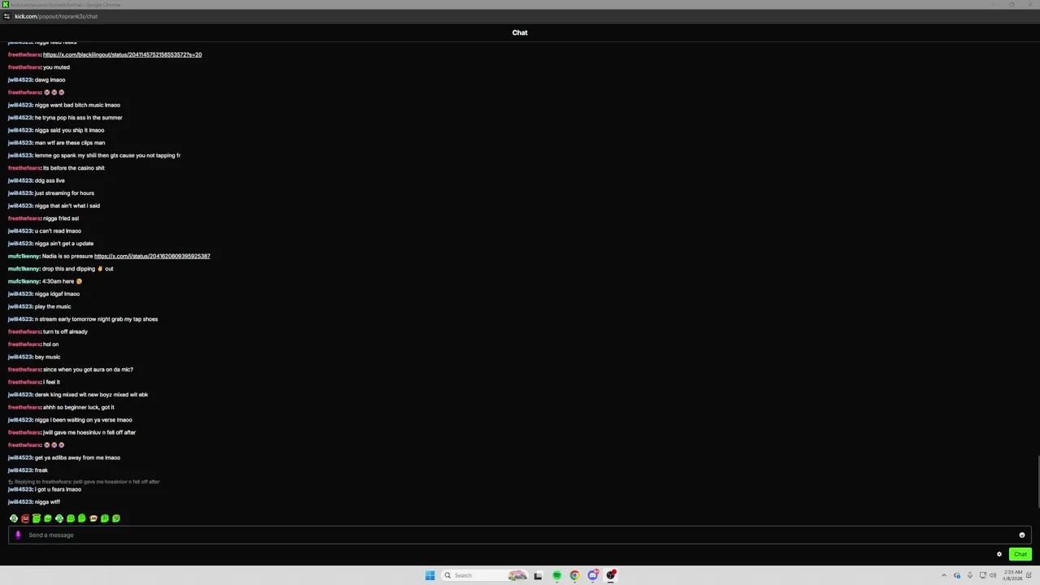The height and width of the screenshot is (585, 1040).
Task: Open the Windows Start menu
Action: (x=430, y=575)
